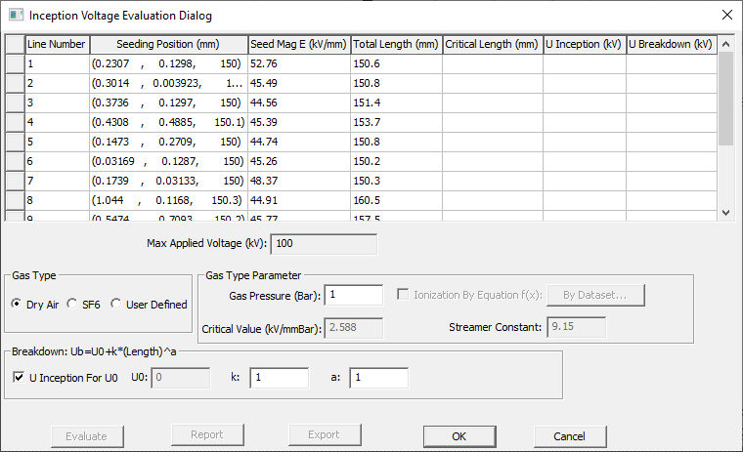The image size is (743, 452).
Task: Click the a exponent input field
Action: [x=378, y=377]
